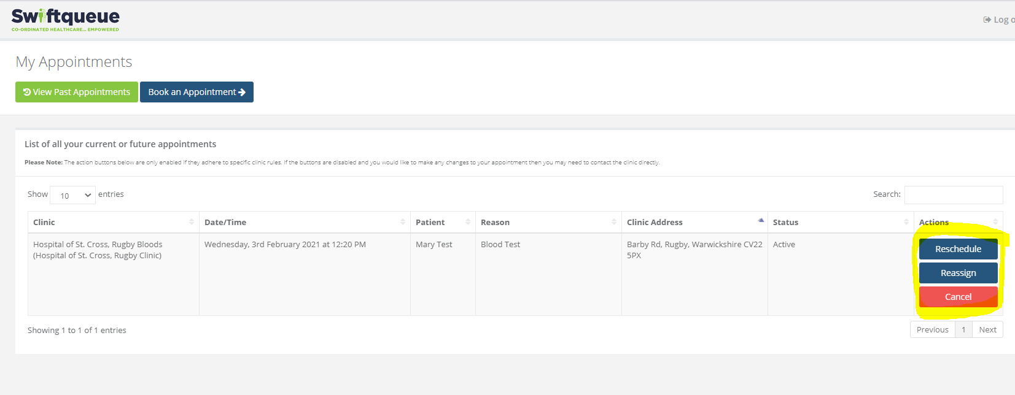
Task: Reschedule the Blood Test appointment
Action: coord(958,249)
